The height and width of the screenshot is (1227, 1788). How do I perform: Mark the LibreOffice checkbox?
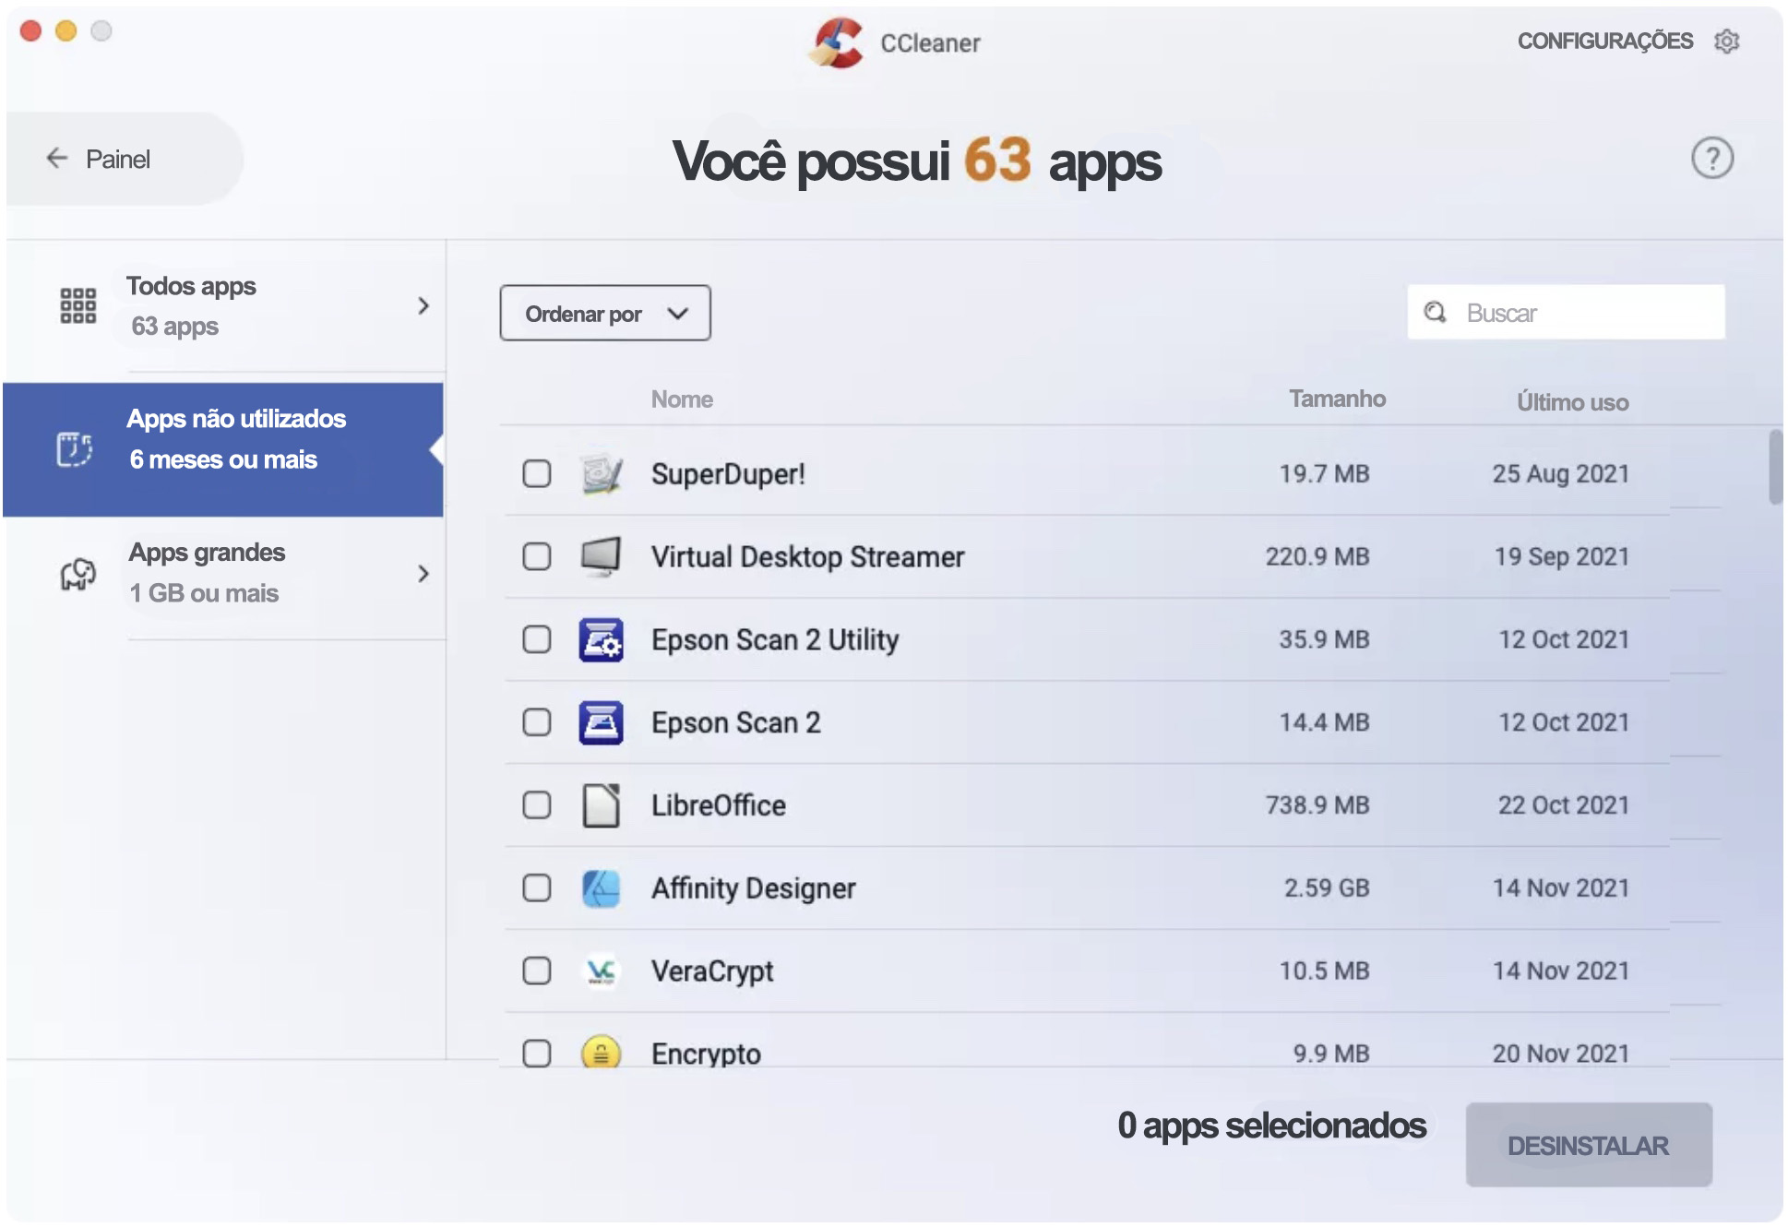click(x=537, y=805)
